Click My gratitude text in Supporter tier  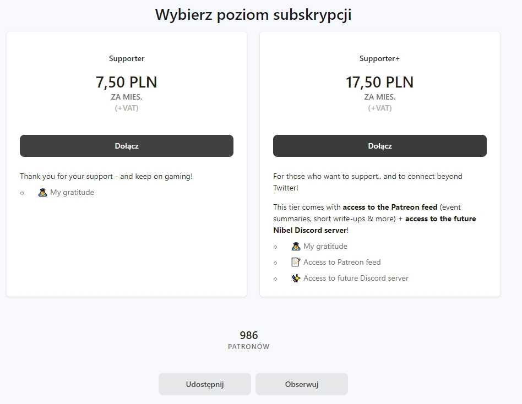pos(72,193)
